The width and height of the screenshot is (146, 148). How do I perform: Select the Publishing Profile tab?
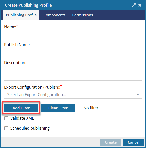(21, 15)
